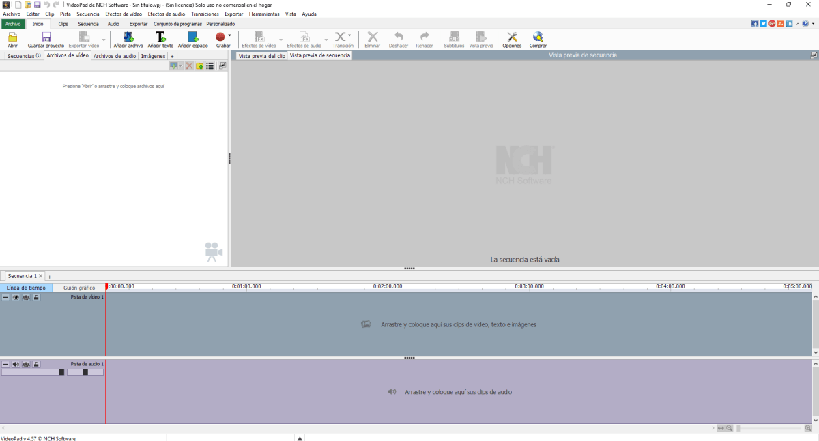Save with Guardar proyecto icon
The image size is (819, 441).
tap(46, 37)
